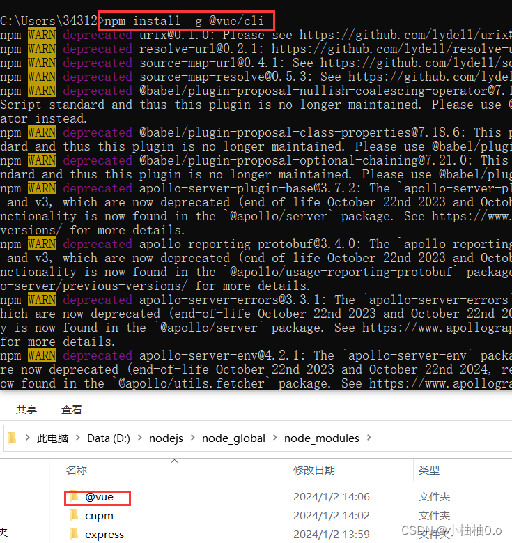512x543 pixels.
Task: Expand chevron after node_modules breadcrumb
Action: (369, 438)
